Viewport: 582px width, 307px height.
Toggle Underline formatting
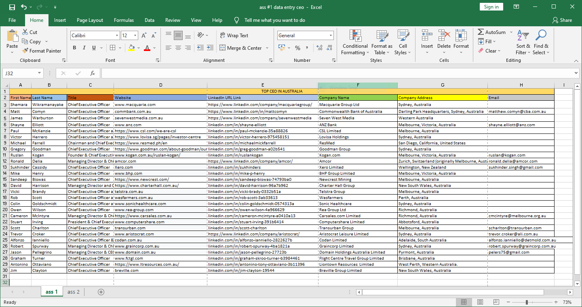(94, 48)
